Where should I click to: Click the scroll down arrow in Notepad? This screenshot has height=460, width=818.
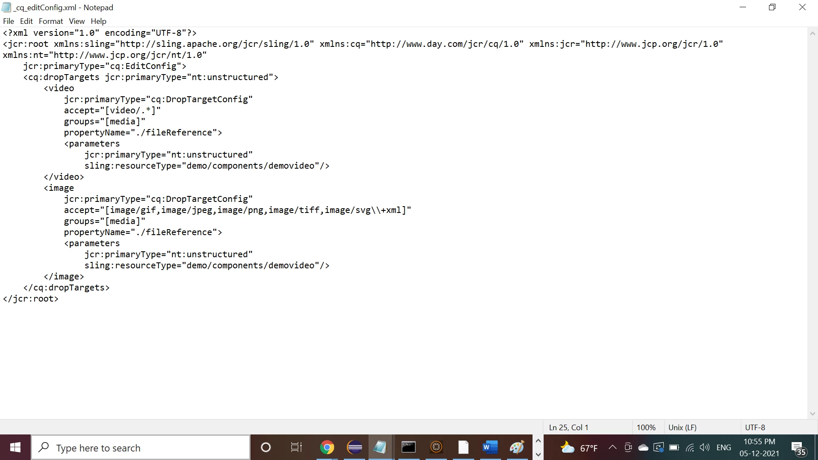pyautogui.click(x=812, y=414)
